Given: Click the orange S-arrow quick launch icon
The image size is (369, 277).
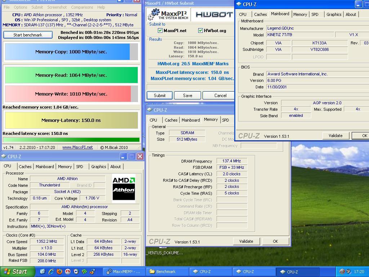Looking at the screenshot, I should (x=93, y=272).
